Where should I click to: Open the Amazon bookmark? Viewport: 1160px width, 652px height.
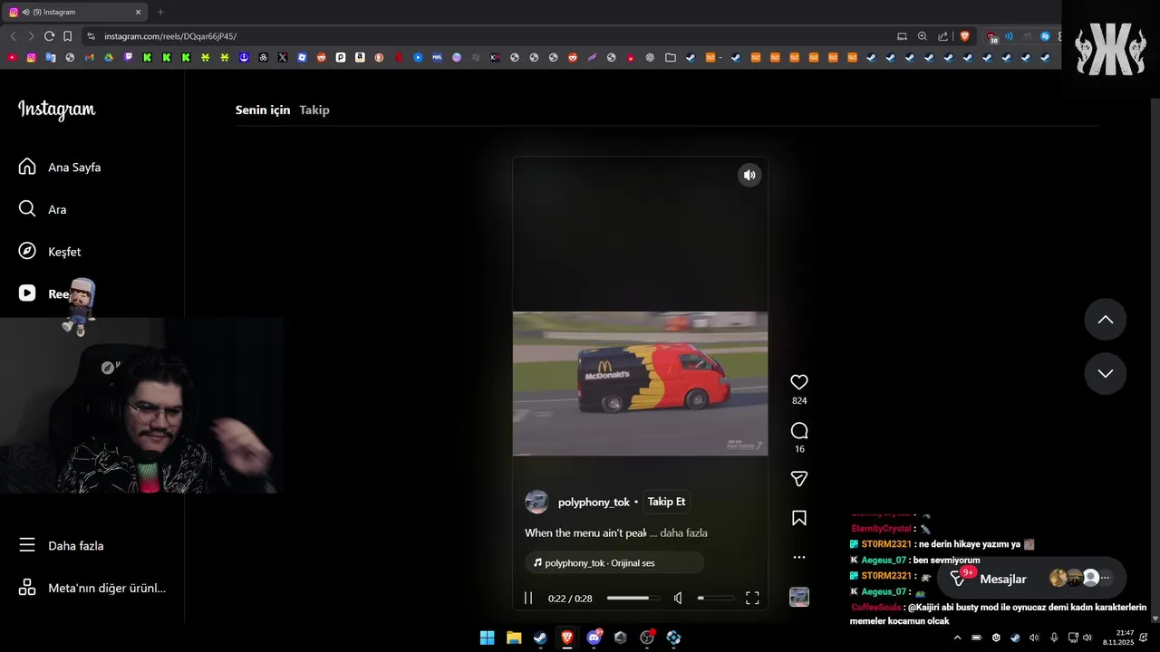360,57
